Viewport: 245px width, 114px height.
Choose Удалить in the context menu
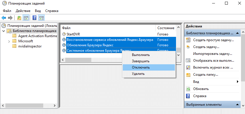[149, 74]
